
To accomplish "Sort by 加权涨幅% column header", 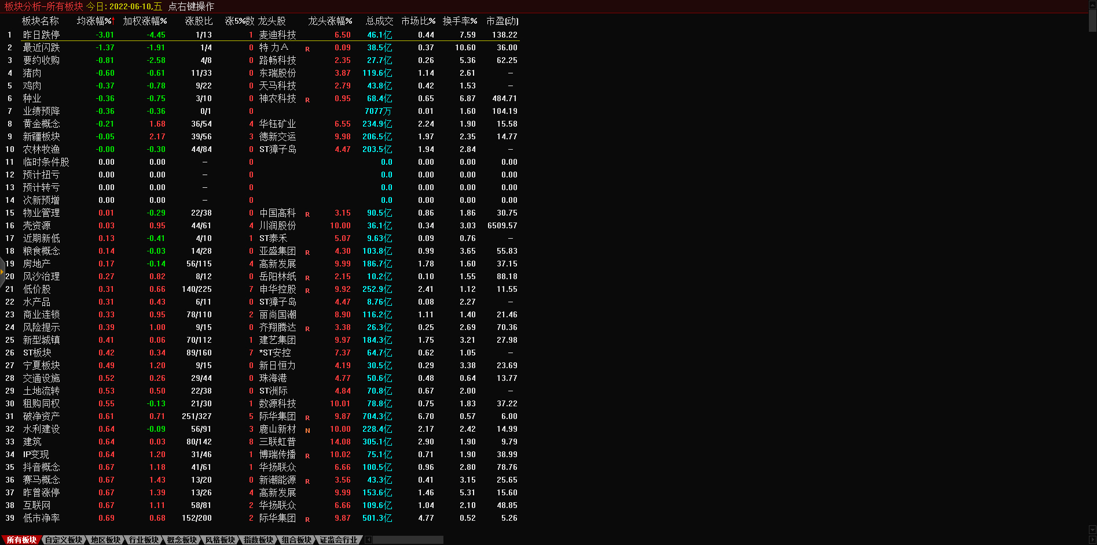I will point(145,21).
